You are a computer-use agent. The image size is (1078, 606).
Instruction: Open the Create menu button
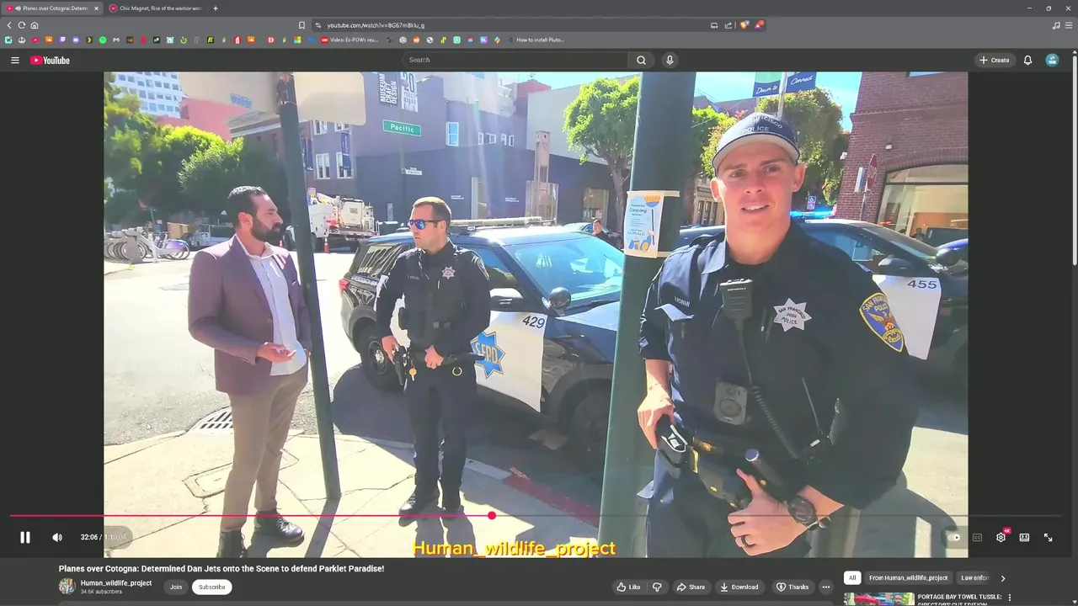click(995, 60)
